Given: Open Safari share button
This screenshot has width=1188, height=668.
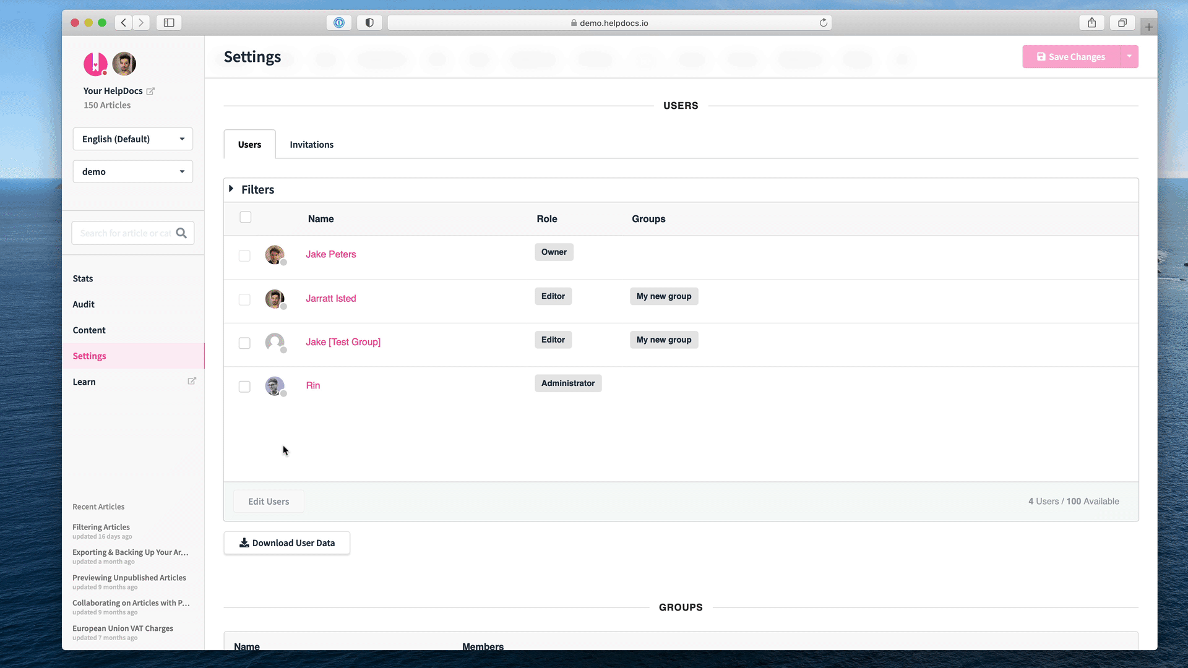Looking at the screenshot, I should click(x=1092, y=23).
